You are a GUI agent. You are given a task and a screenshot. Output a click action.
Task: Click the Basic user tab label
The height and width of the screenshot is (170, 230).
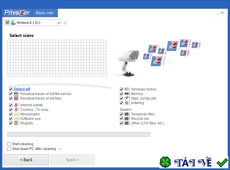[x=45, y=13]
